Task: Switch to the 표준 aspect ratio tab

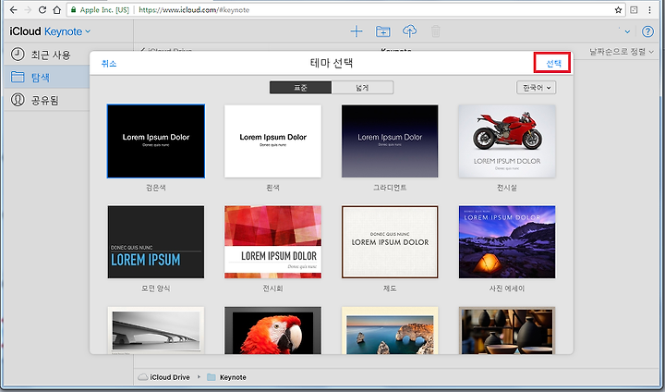Action: point(301,88)
